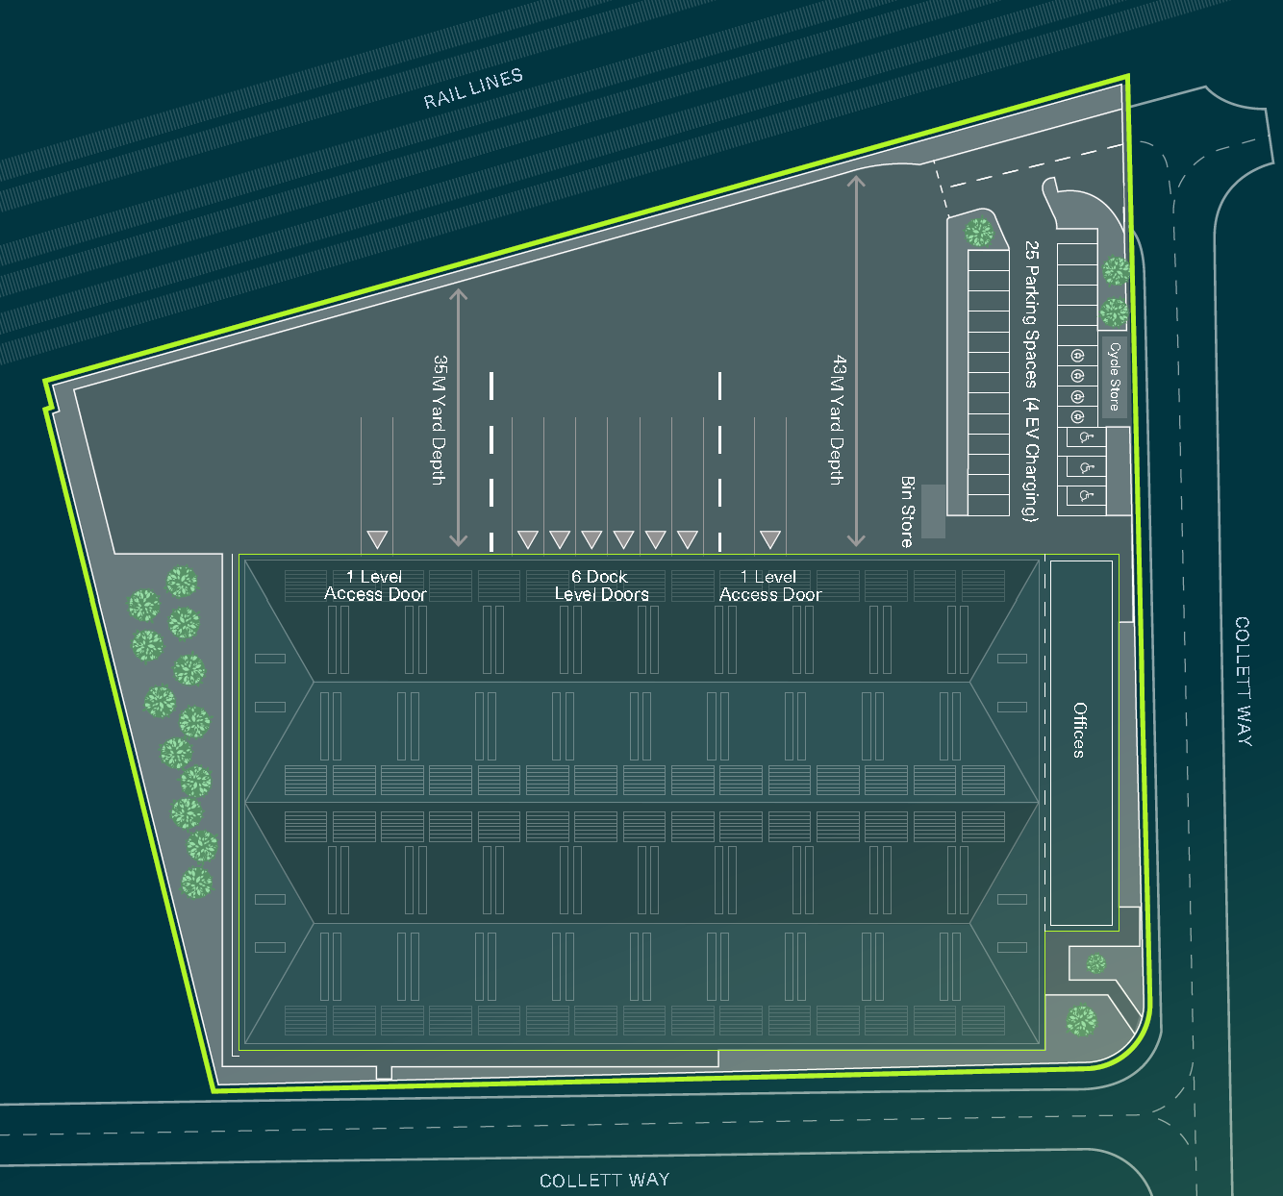Click the vertical "COLLETT WAY" label on side road
The height and width of the screenshot is (1196, 1283).
[x=1244, y=682]
